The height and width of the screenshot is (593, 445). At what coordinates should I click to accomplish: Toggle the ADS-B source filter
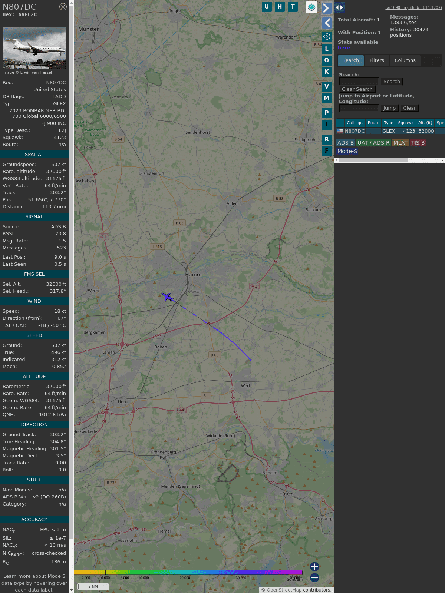tap(345, 143)
